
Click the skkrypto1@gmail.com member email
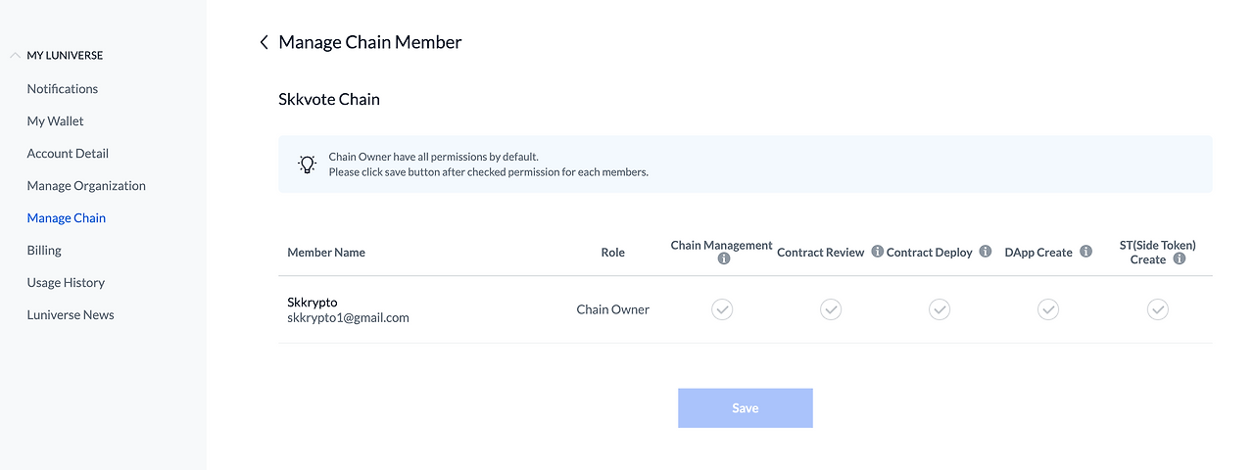click(x=348, y=317)
